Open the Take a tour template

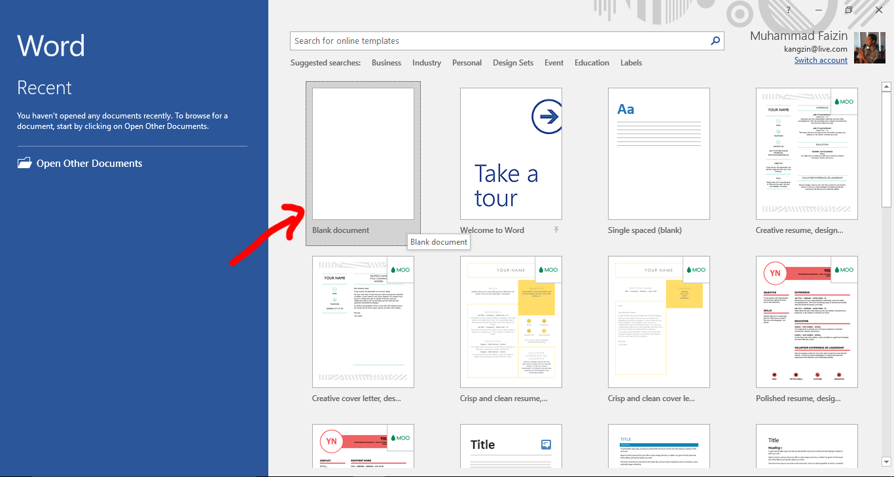pyautogui.click(x=510, y=154)
